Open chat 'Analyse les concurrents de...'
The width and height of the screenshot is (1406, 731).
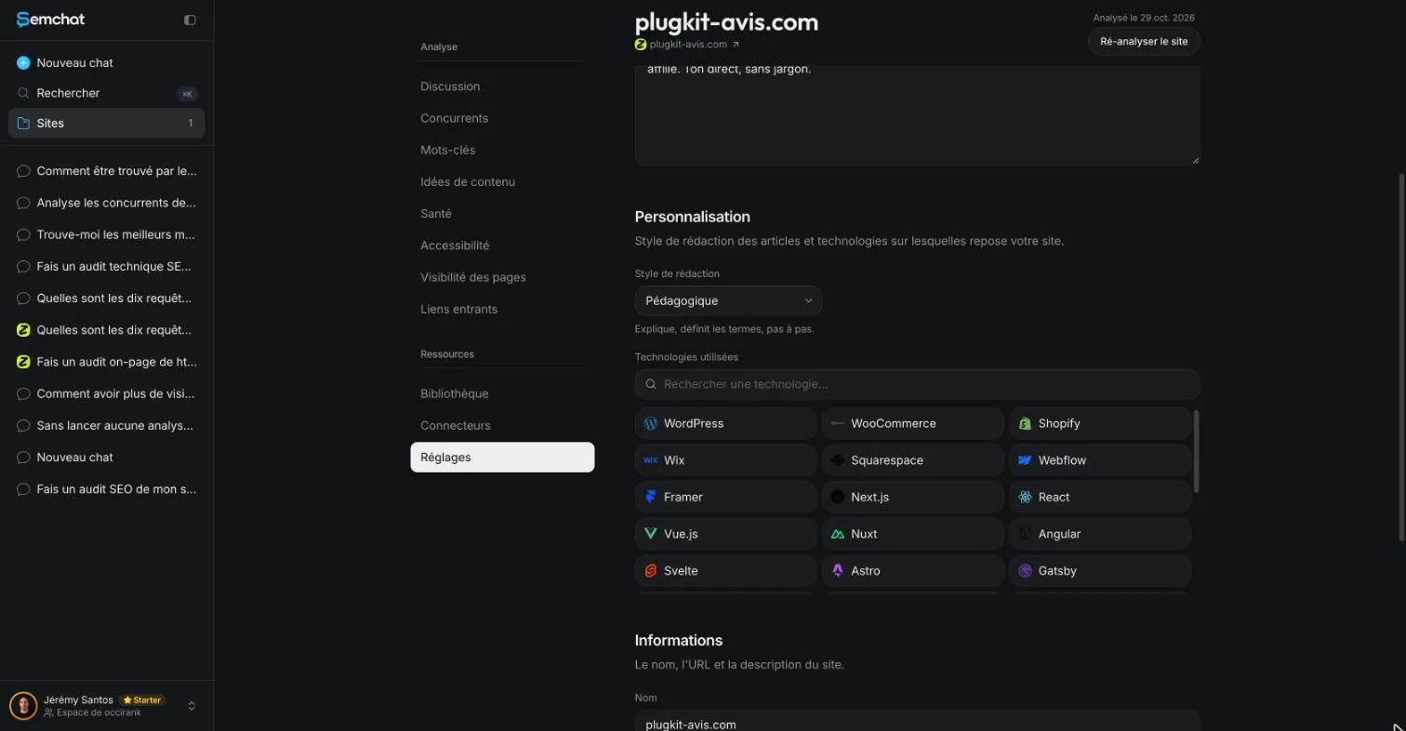tap(107, 203)
